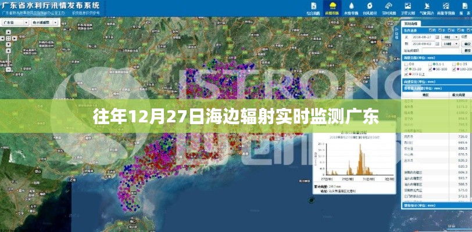Image resolution: width=472 pixels, height=232 pixels.
Task: Open the comprehensive overview (综合简略) icon
Action: pos(313,8)
